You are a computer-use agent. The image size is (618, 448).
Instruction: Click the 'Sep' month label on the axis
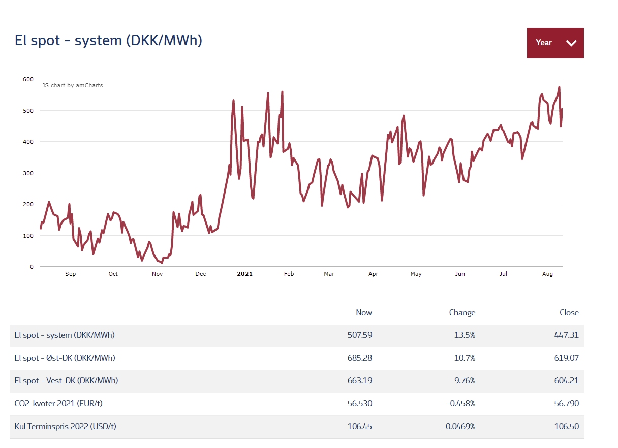tap(70, 274)
